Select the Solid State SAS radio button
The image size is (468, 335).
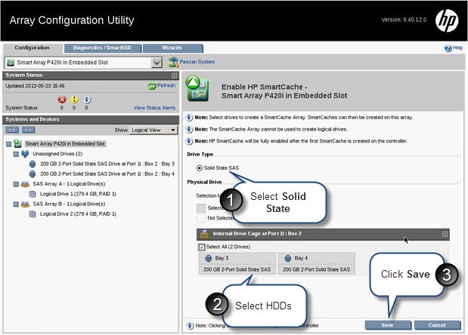pyautogui.click(x=200, y=168)
